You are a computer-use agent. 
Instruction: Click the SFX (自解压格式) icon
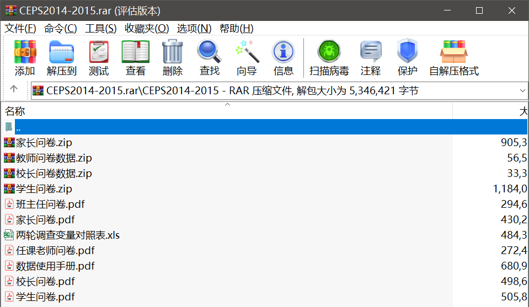tap(454, 52)
